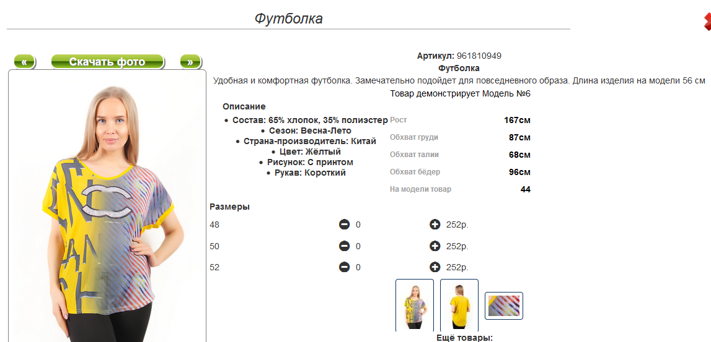Click the Сезон: Весна-Лето line
Viewport: 711px width, 342px height.
(x=310, y=130)
